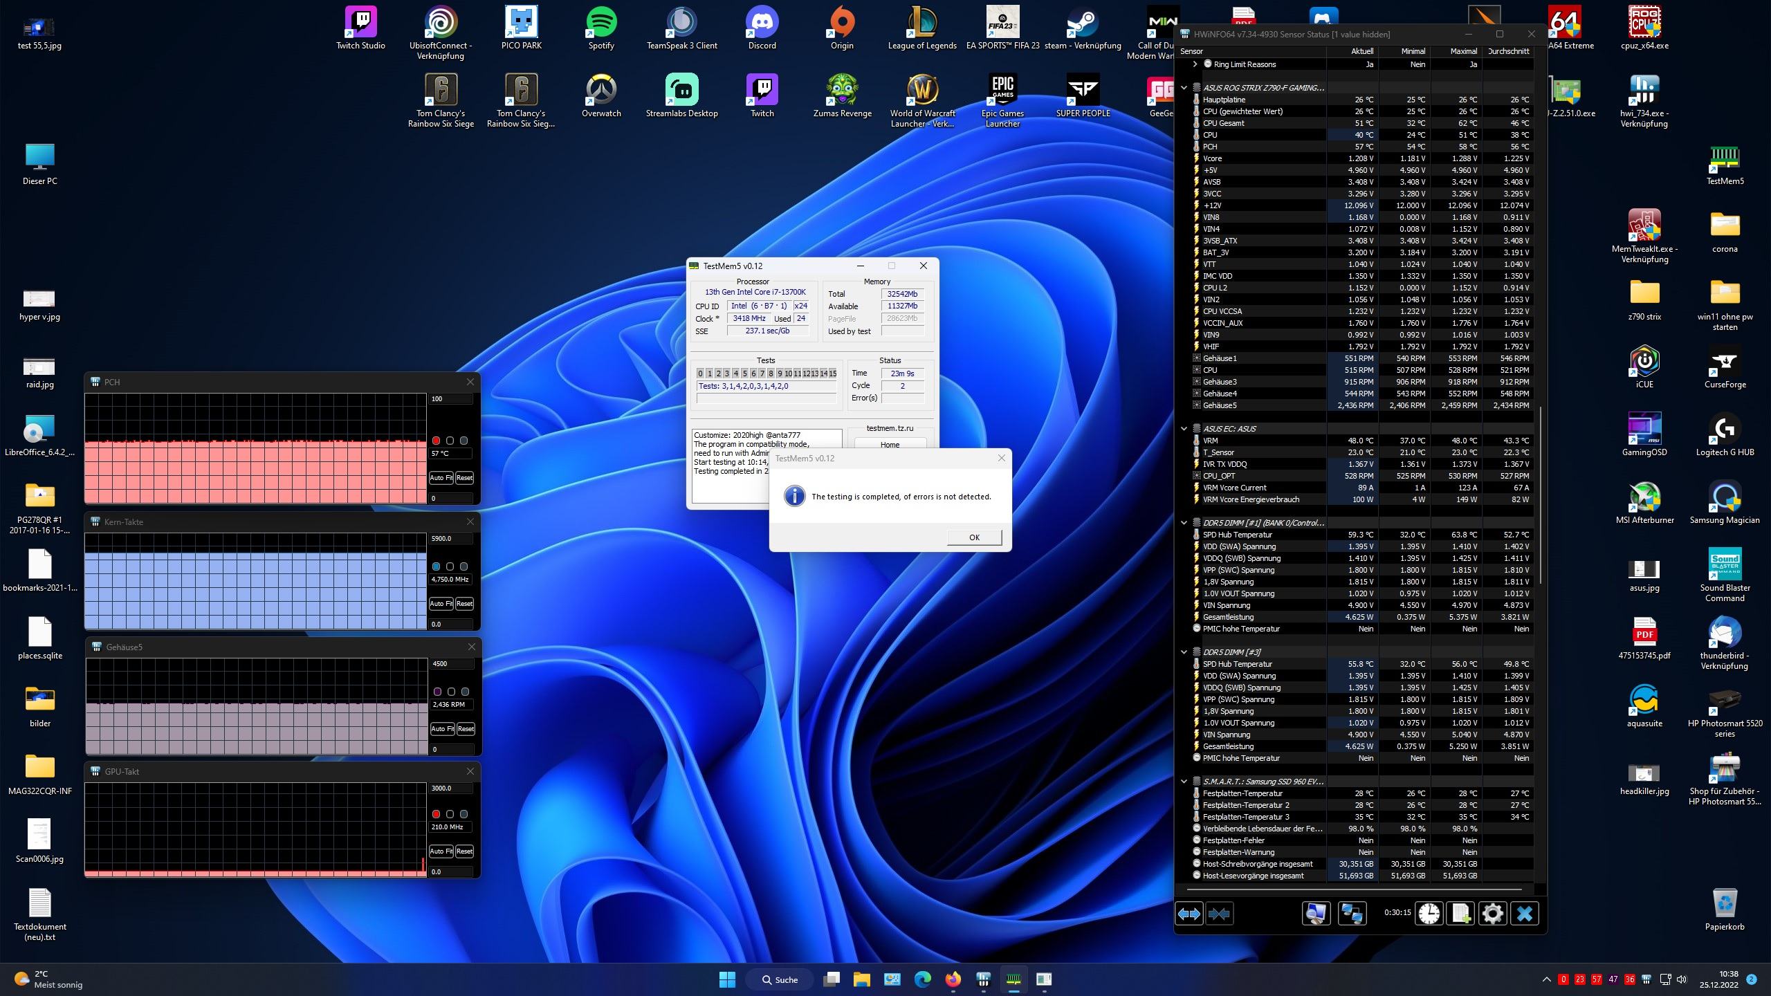Viewport: 1771px width, 996px height.
Task: Click OK in the TestMem5 completion dialog
Action: click(x=974, y=537)
